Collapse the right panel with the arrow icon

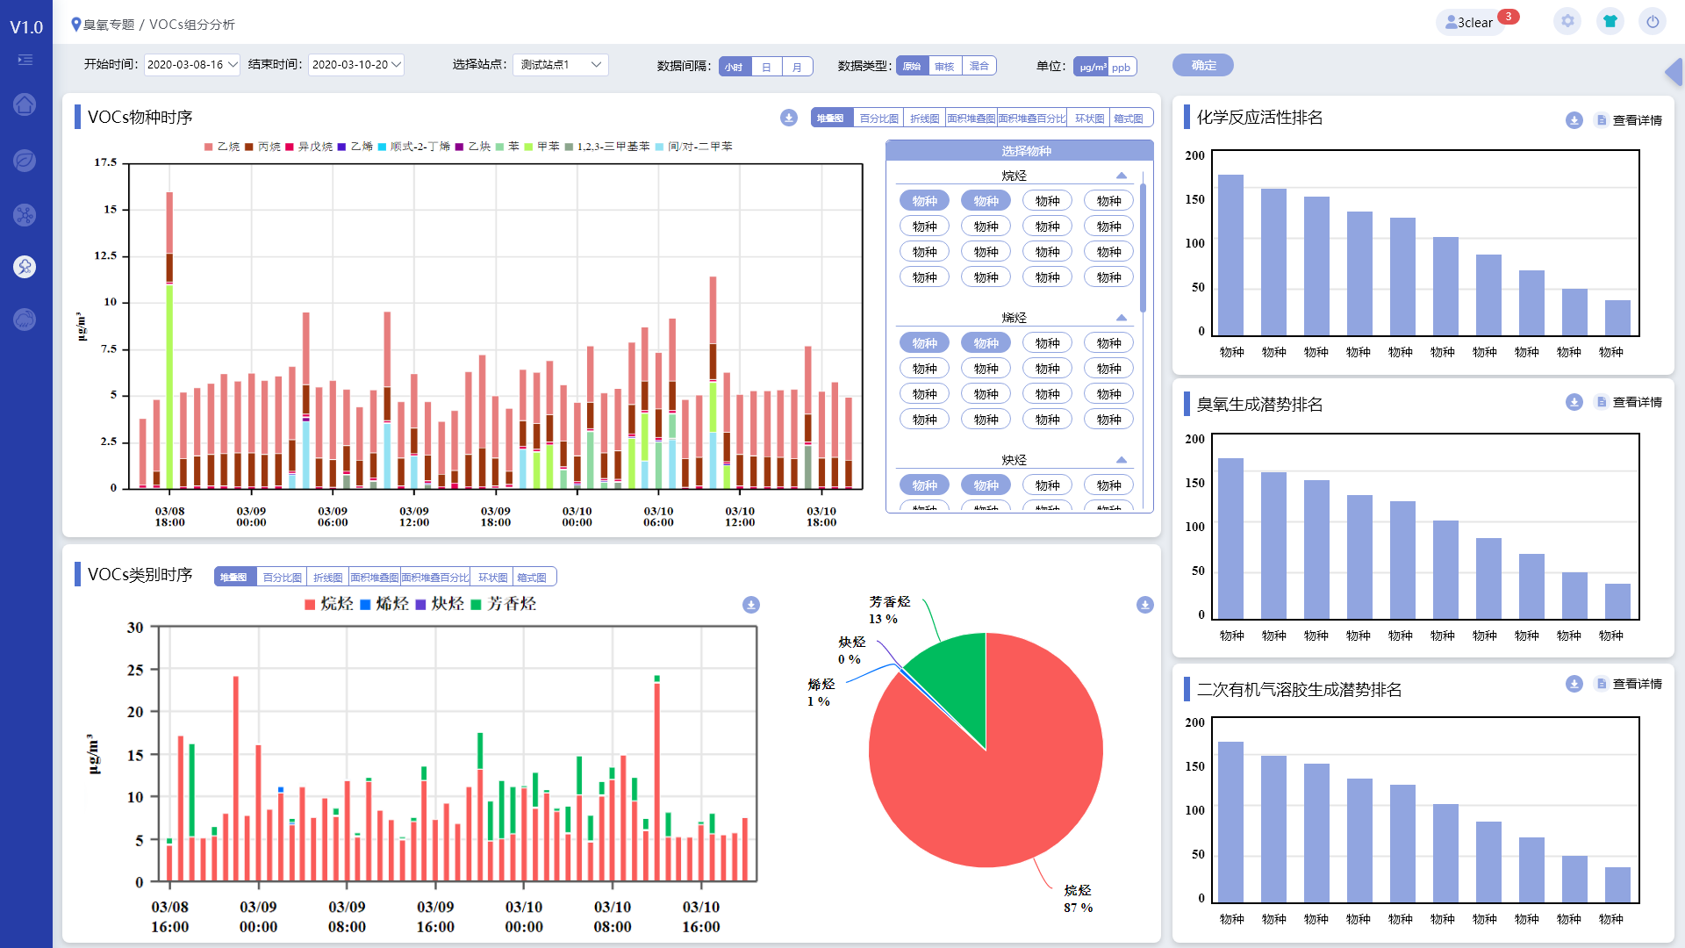point(1674,72)
